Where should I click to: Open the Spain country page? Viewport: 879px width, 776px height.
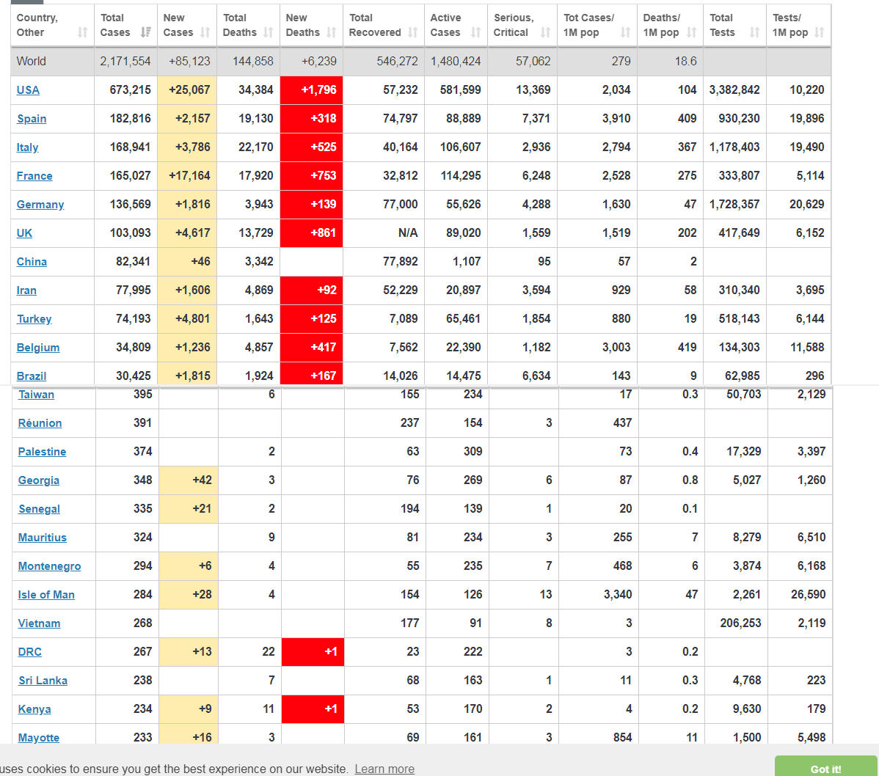tap(32, 119)
